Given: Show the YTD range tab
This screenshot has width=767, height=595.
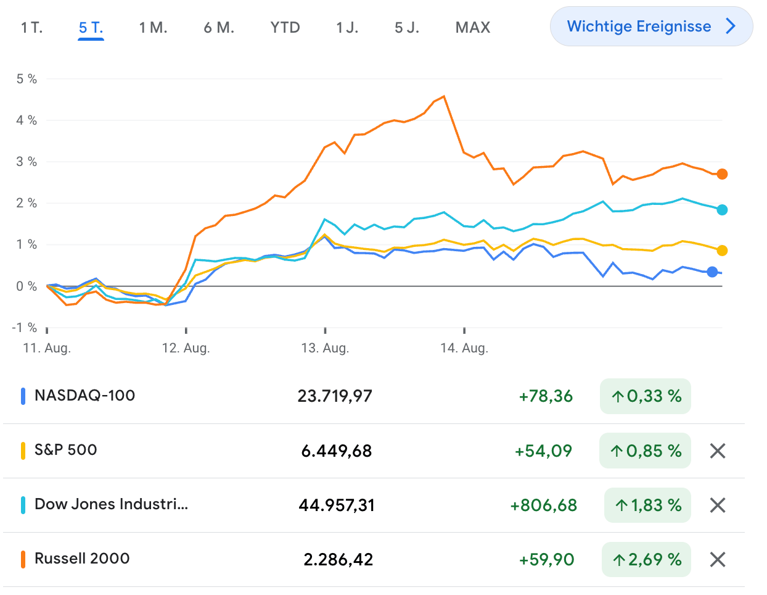Looking at the screenshot, I should 285,28.
